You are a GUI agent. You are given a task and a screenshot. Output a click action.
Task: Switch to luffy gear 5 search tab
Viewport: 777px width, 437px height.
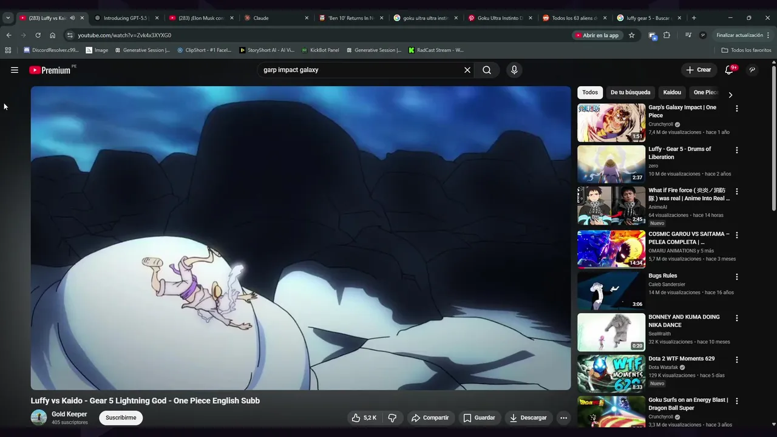click(x=649, y=18)
